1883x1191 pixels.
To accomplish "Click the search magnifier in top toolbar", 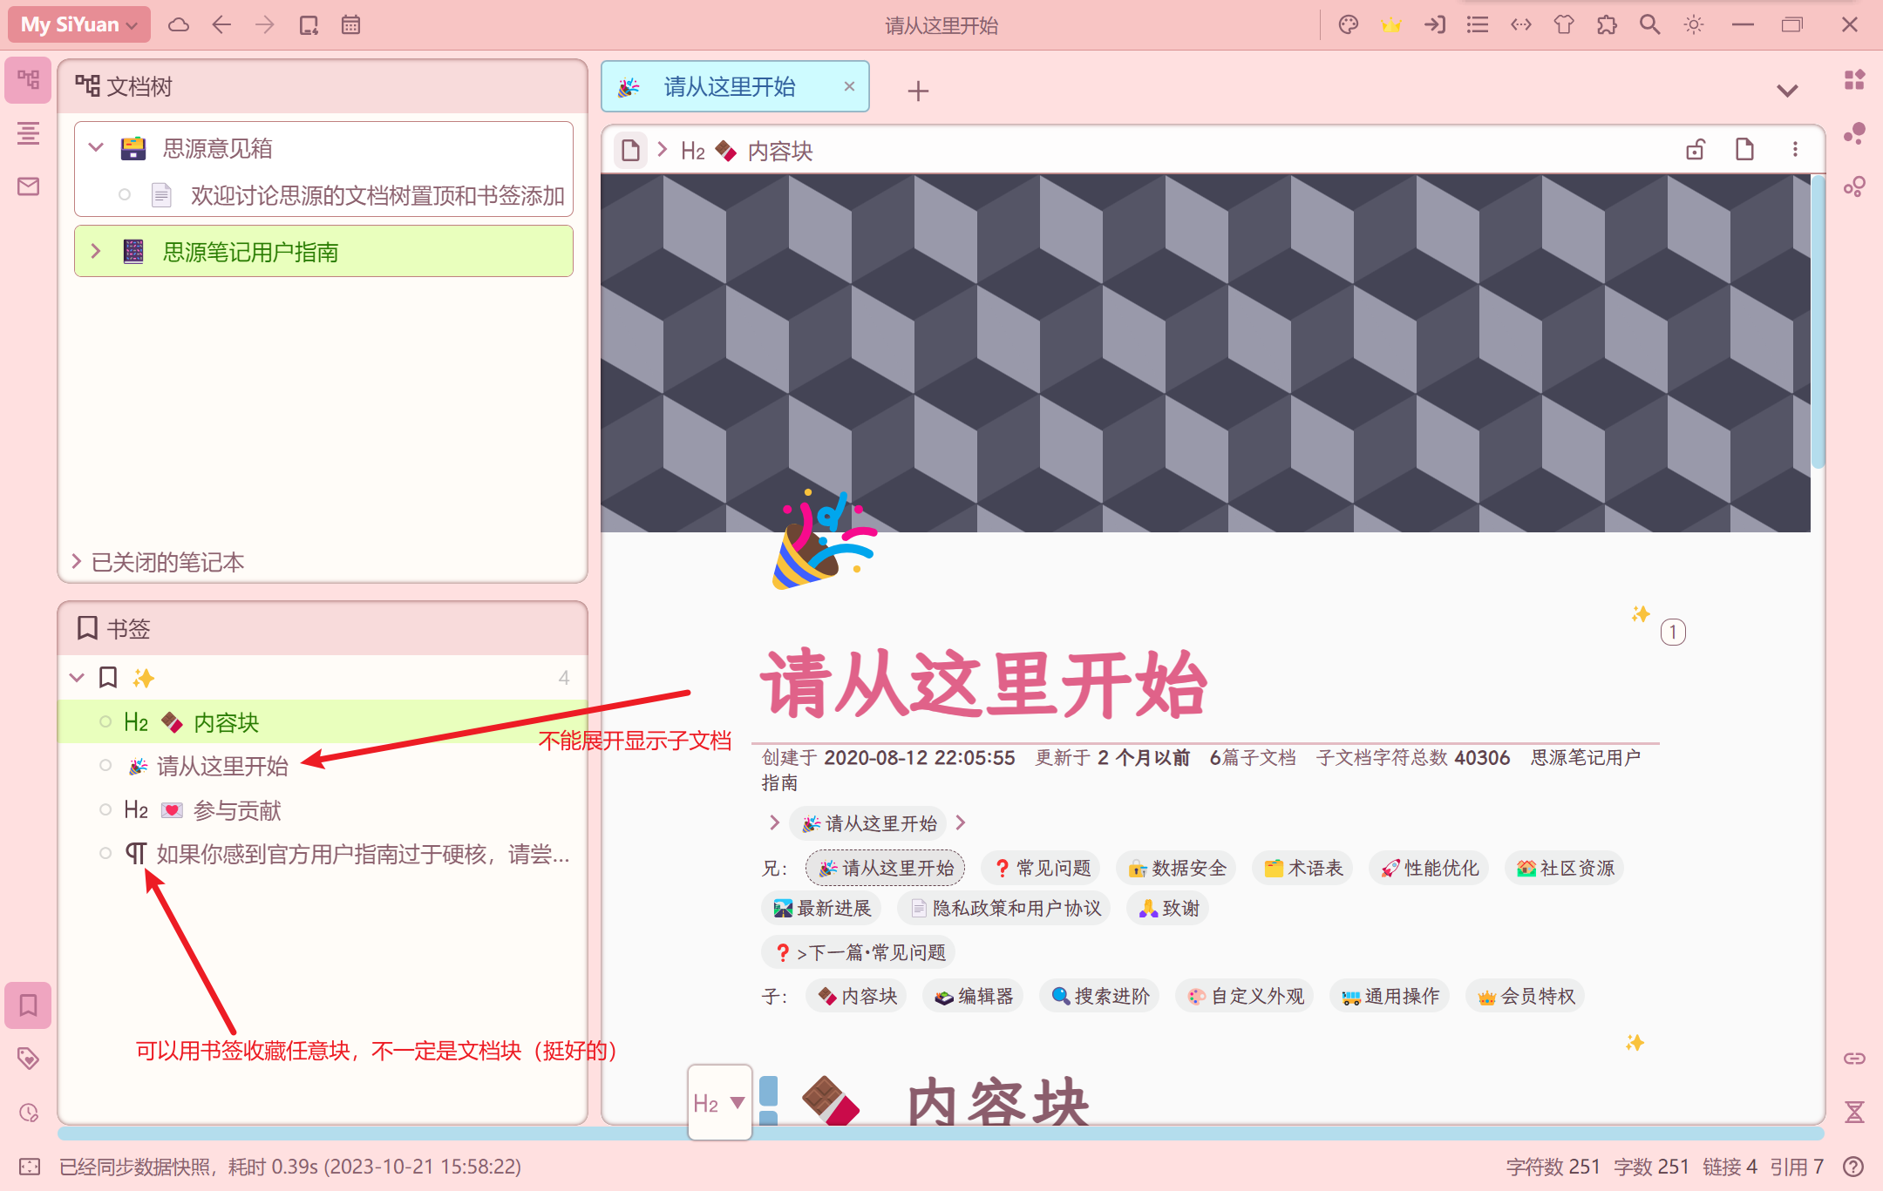I will click(x=1649, y=24).
